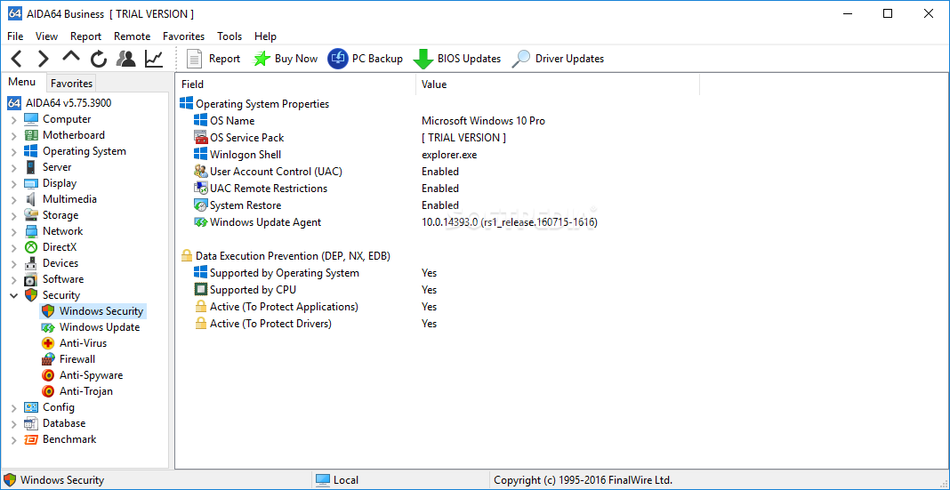This screenshot has width=950, height=490.
Task: Click the Microsoft Windows 10 Pro value
Action: click(484, 121)
